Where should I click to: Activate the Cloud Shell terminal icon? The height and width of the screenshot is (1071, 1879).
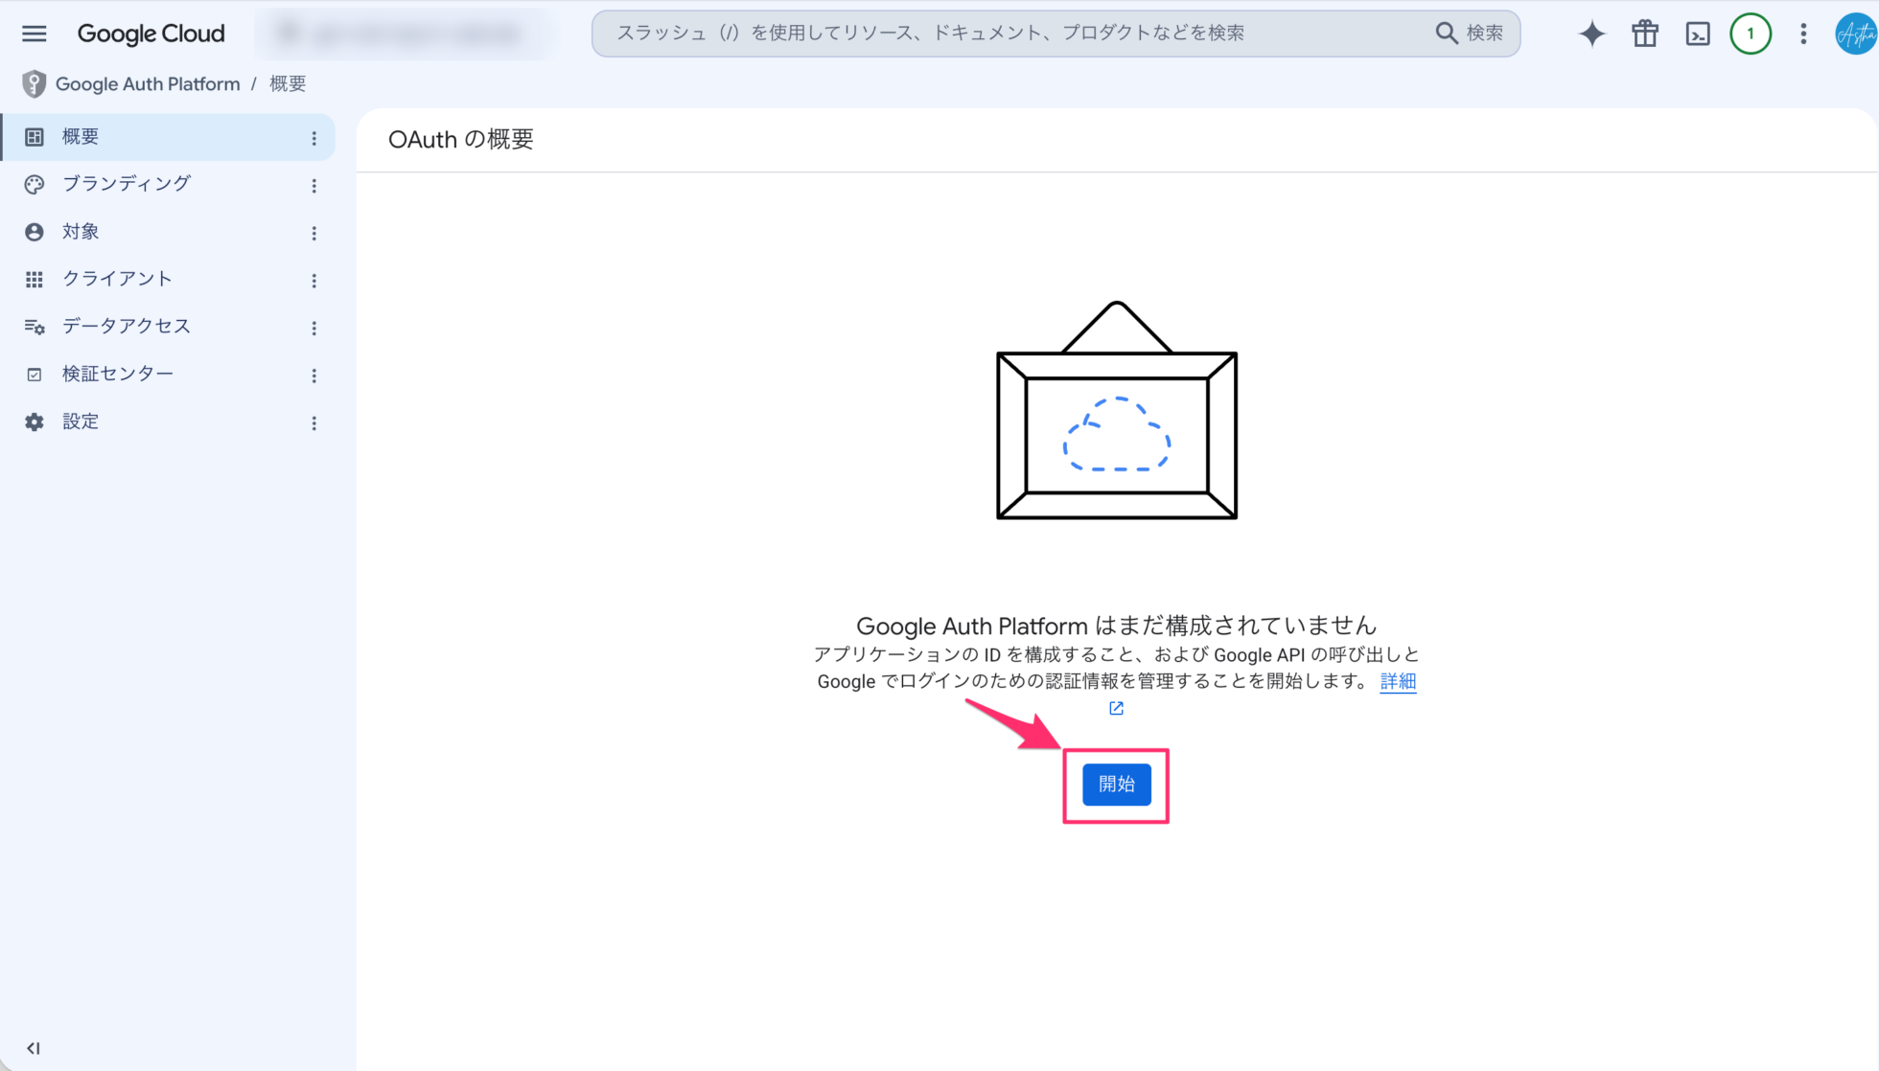pyautogui.click(x=1698, y=34)
